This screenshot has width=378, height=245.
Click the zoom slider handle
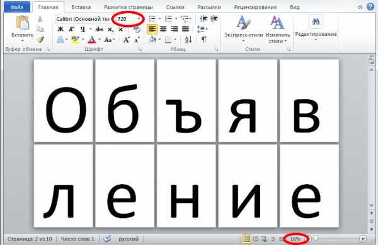(316, 238)
